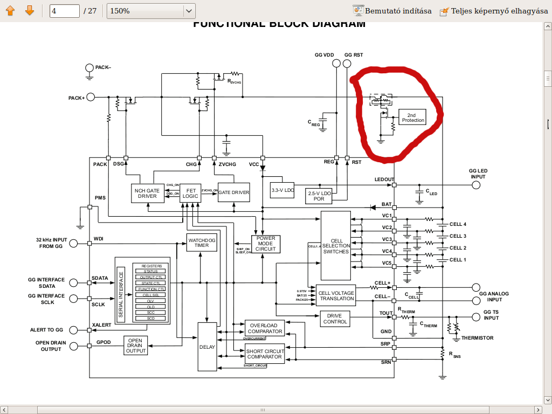Click the XALERT pin label
The width and height of the screenshot is (552, 414).
(x=102, y=325)
